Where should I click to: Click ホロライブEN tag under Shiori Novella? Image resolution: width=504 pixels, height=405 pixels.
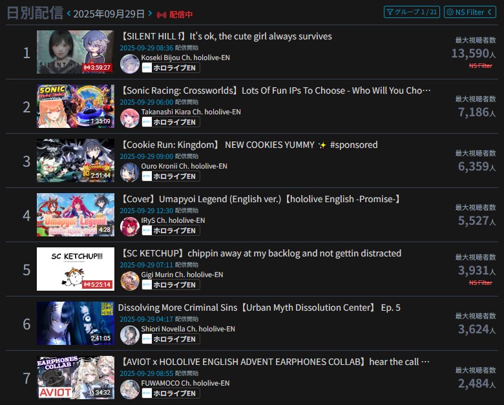pos(171,339)
